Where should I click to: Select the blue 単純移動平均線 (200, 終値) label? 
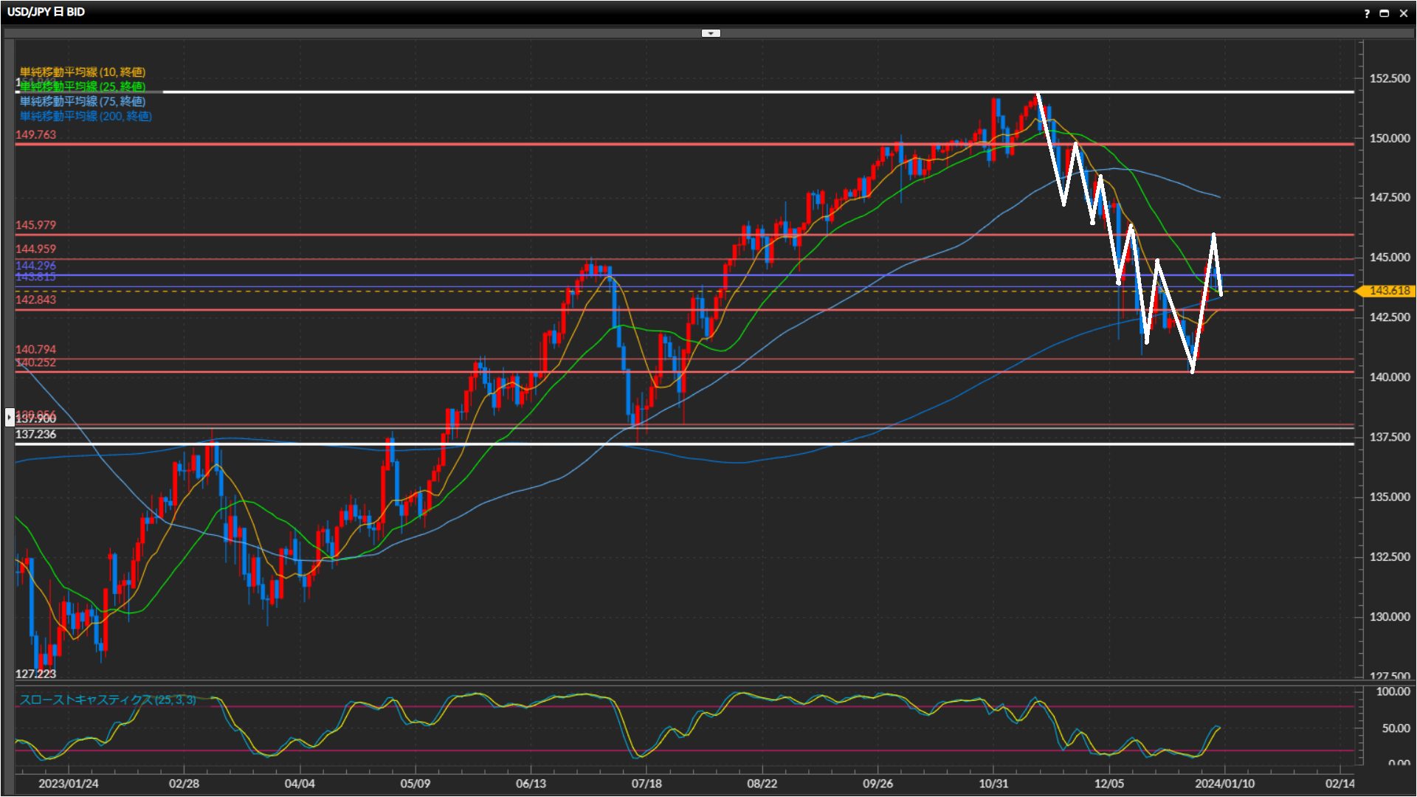pos(86,116)
